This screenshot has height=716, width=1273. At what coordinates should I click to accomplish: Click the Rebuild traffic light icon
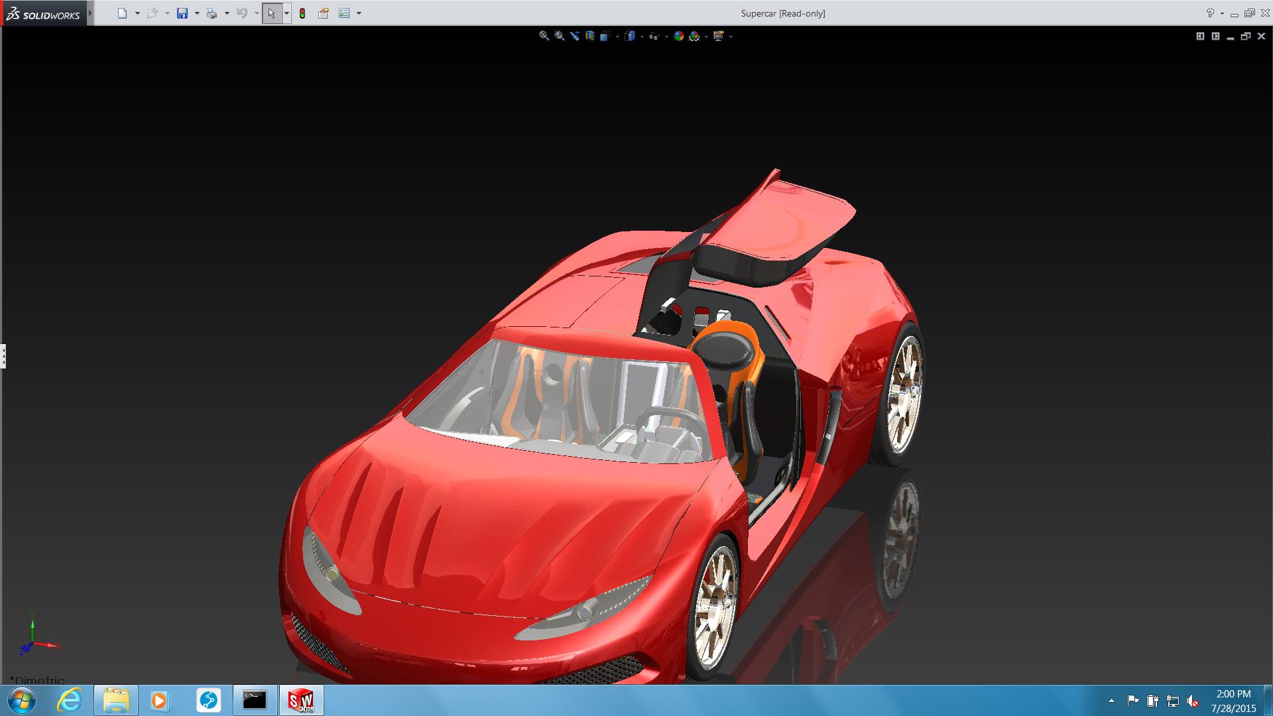tap(302, 13)
